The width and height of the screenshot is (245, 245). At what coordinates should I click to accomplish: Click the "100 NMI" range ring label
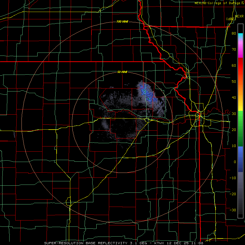122,22
